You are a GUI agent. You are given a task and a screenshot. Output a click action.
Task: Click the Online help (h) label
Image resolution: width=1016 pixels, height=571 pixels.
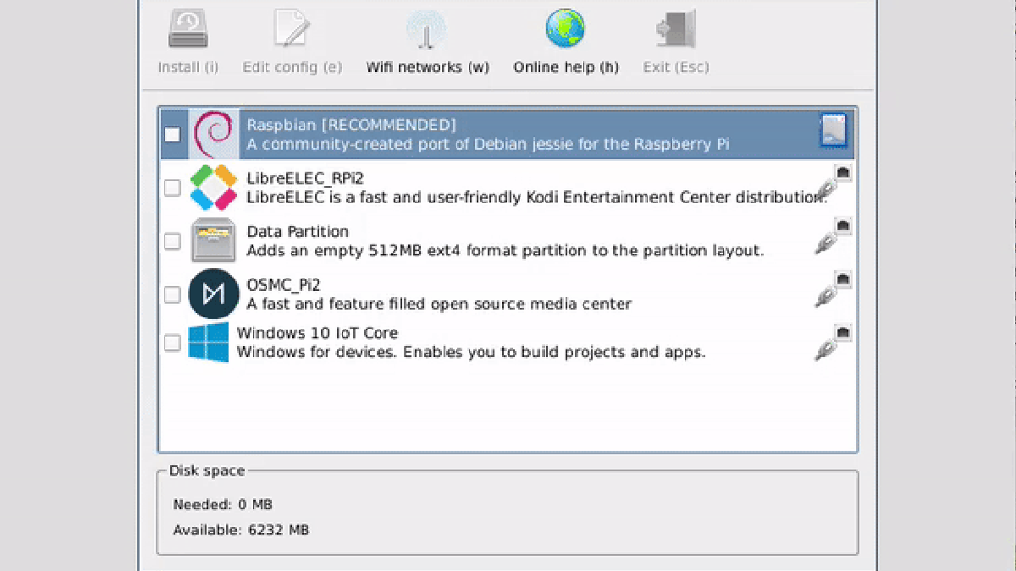tap(566, 68)
